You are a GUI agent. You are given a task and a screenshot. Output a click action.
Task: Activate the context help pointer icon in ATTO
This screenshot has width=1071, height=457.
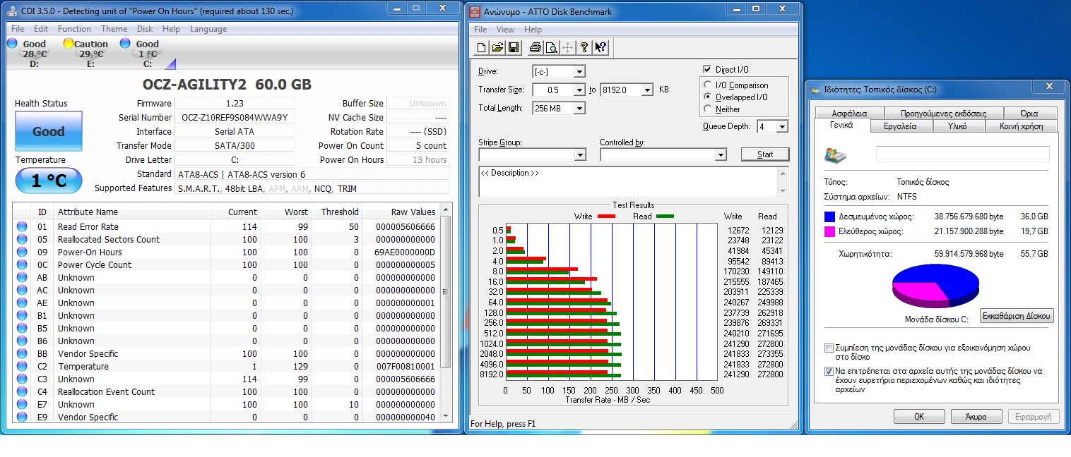pyautogui.click(x=600, y=47)
